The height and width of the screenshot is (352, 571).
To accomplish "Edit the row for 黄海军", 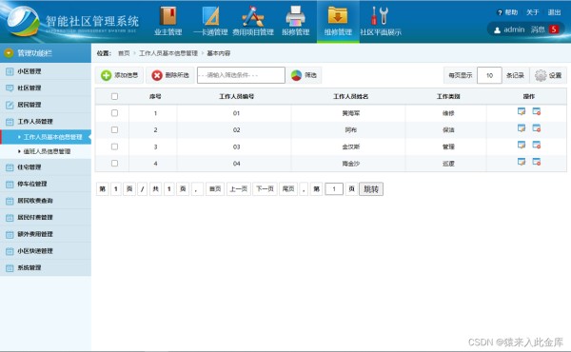I will tap(522, 111).
